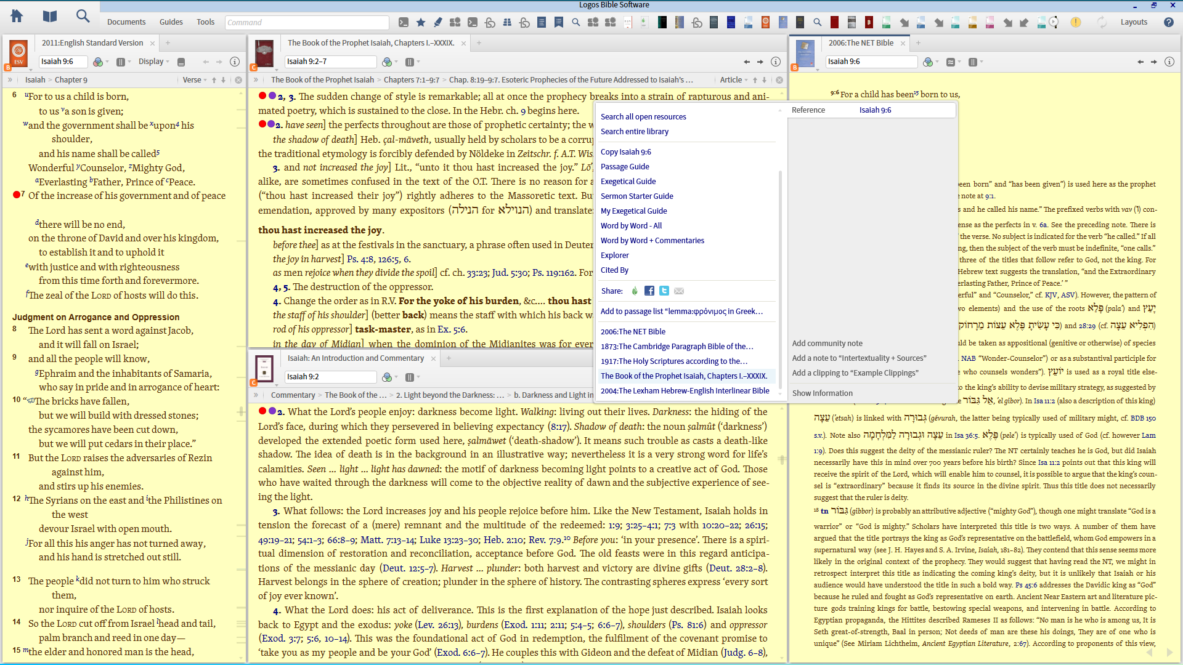Open the ESV book cover panel menu

[x=18, y=54]
